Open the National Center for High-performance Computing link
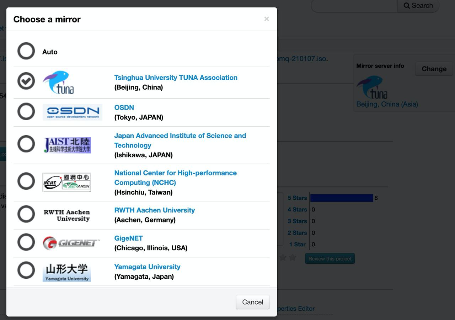 [175, 178]
